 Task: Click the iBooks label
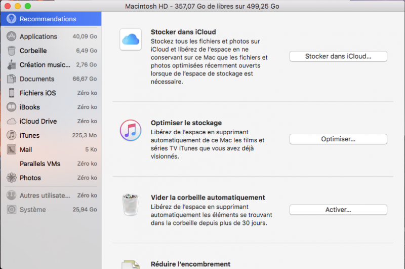coord(30,107)
